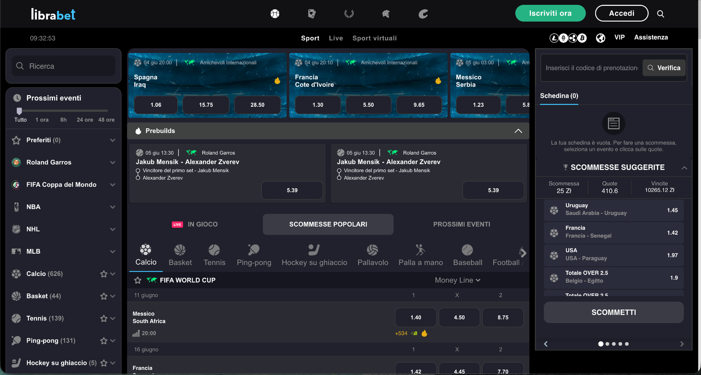Toggle favorite star for Ping-pong
701x375 pixels.
(104, 341)
